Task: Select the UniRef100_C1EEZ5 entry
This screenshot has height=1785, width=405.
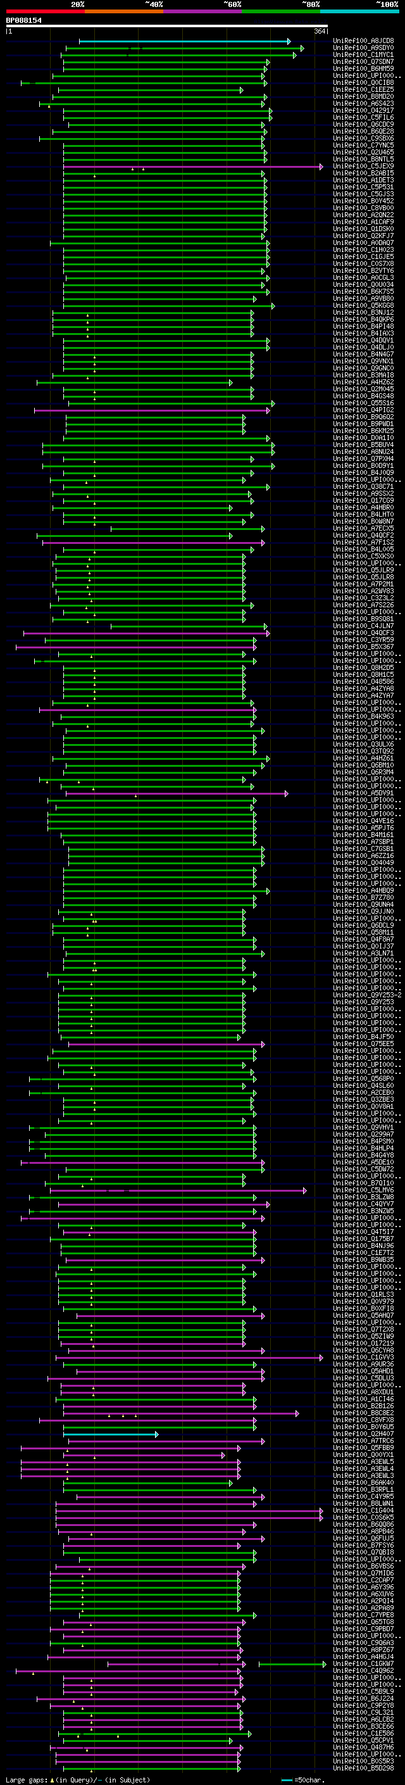Action: point(363,90)
